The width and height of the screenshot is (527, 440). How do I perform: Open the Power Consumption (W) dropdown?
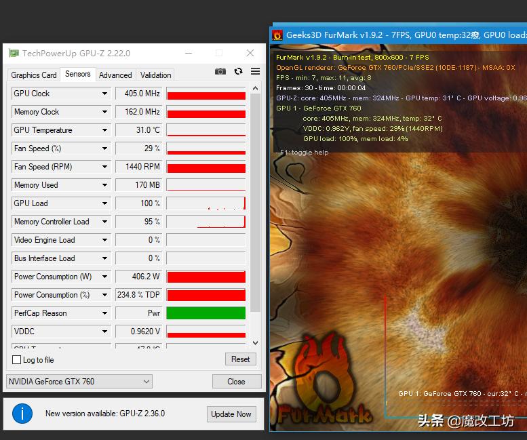click(x=104, y=277)
